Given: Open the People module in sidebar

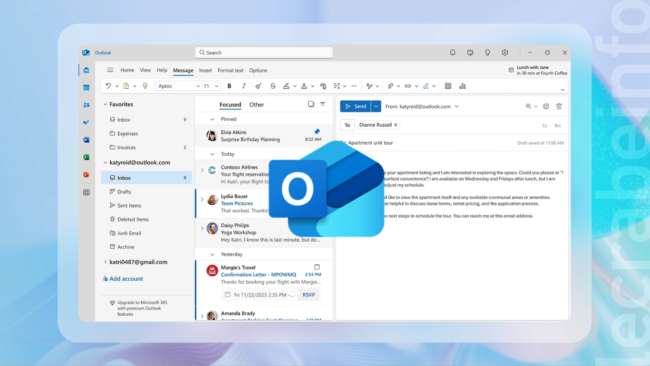Looking at the screenshot, I should pos(86,105).
